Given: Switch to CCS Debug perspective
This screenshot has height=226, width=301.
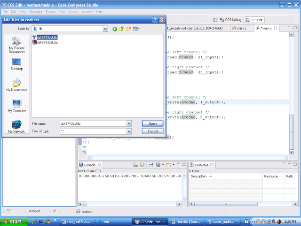Looking at the screenshot, I should coord(230,20).
